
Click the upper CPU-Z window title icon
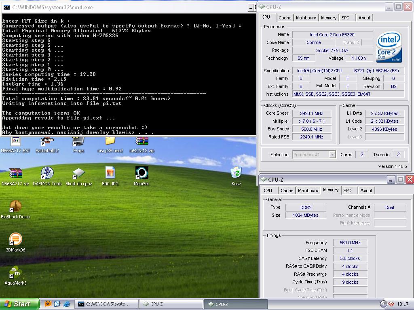(x=262, y=7)
